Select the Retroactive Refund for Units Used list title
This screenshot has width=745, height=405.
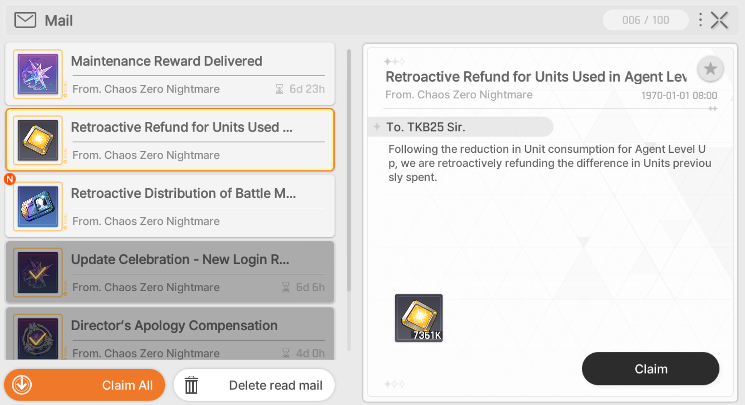click(x=182, y=127)
